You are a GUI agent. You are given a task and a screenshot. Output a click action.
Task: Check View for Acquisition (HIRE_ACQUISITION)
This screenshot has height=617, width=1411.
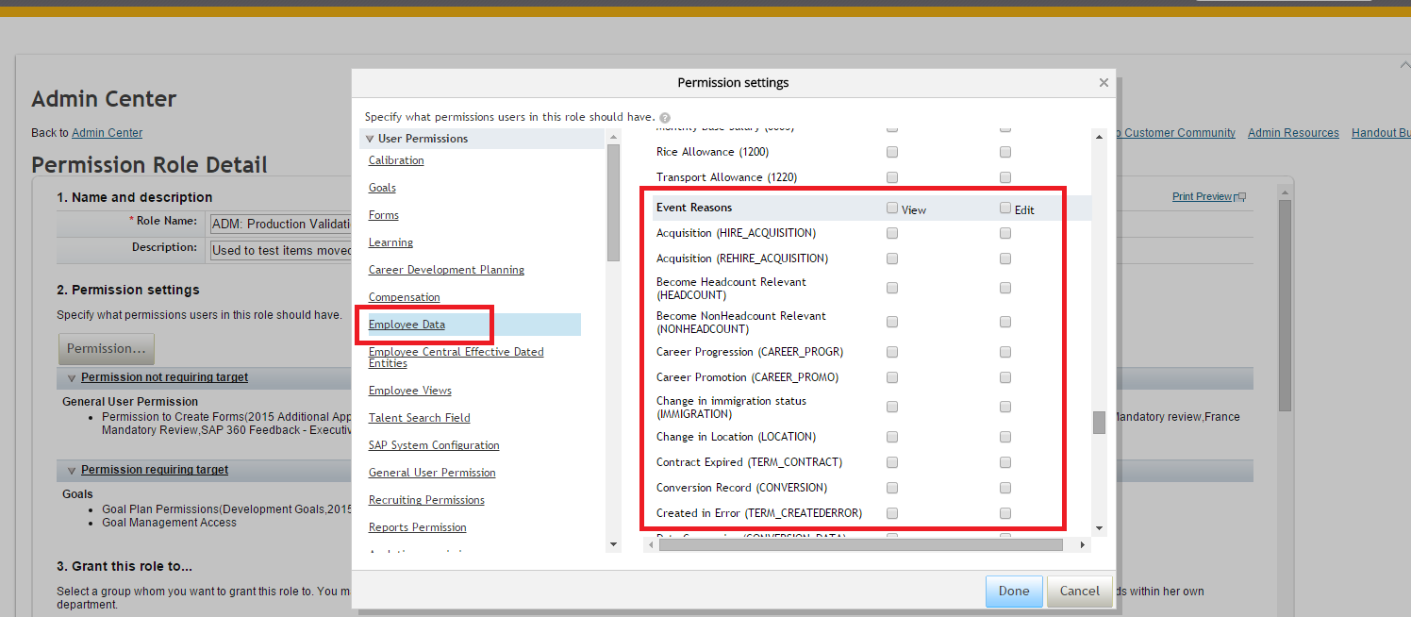892,233
